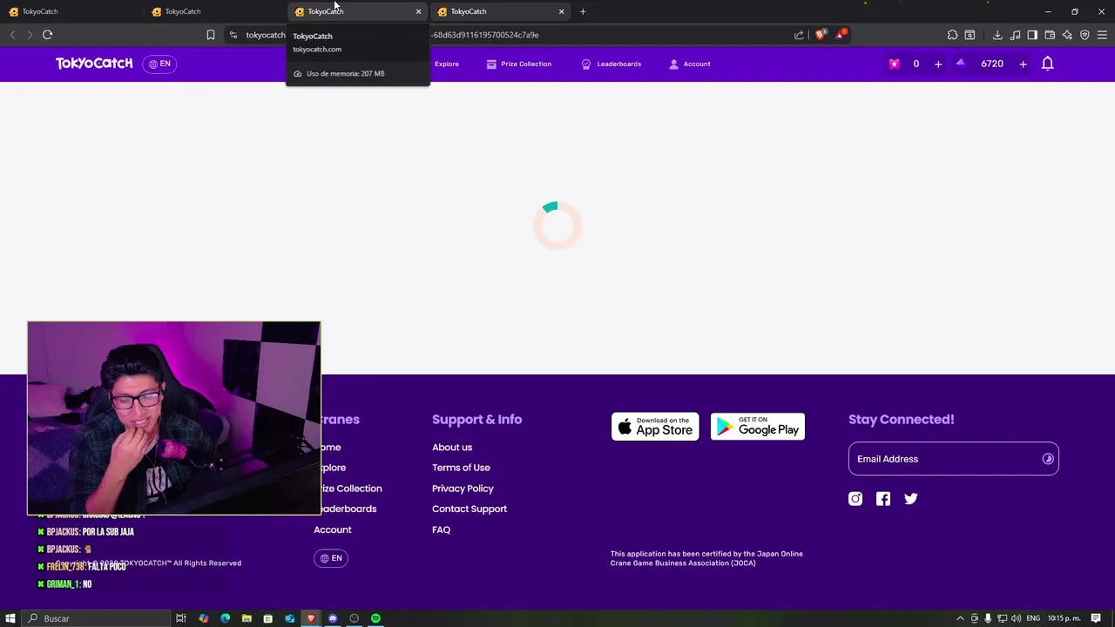Open the downloads icon in toolbar

(x=997, y=35)
